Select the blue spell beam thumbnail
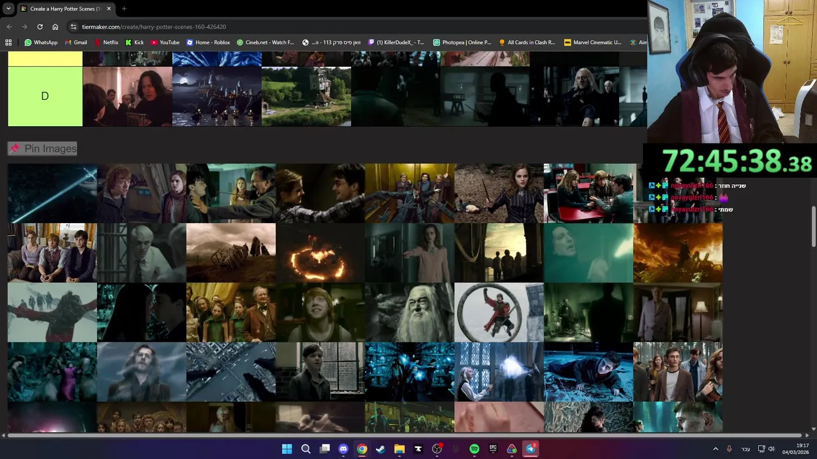 [x=52, y=193]
